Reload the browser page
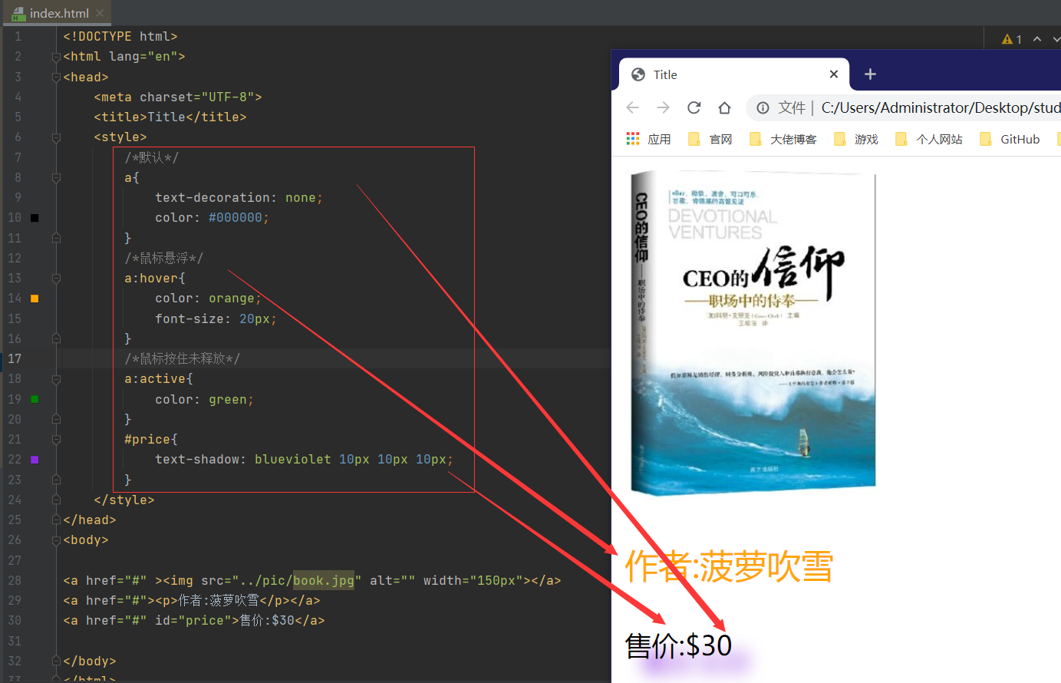This screenshot has width=1061, height=683. (x=694, y=107)
